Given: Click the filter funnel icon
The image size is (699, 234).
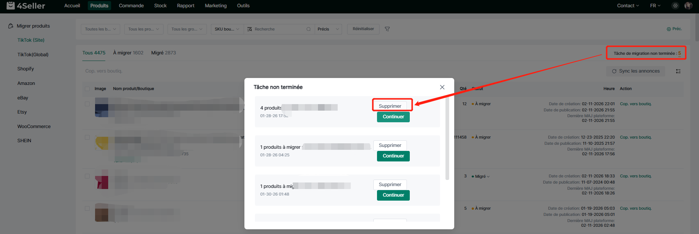Looking at the screenshot, I should click(387, 29).
